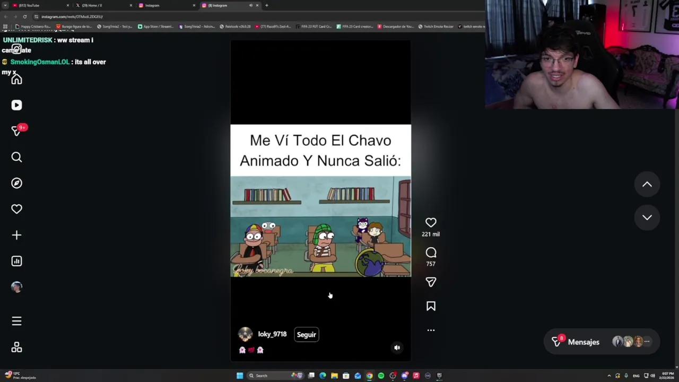The height and width of the screenshot is (382, 679).
Task: Open Discord from taskbar
Action: coord(404,376)
